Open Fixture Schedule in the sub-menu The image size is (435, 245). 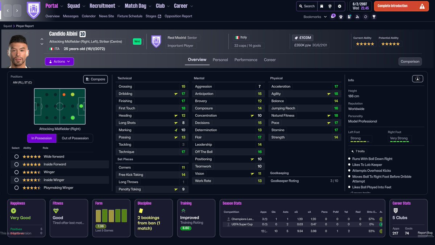click(x=130, y=16)
